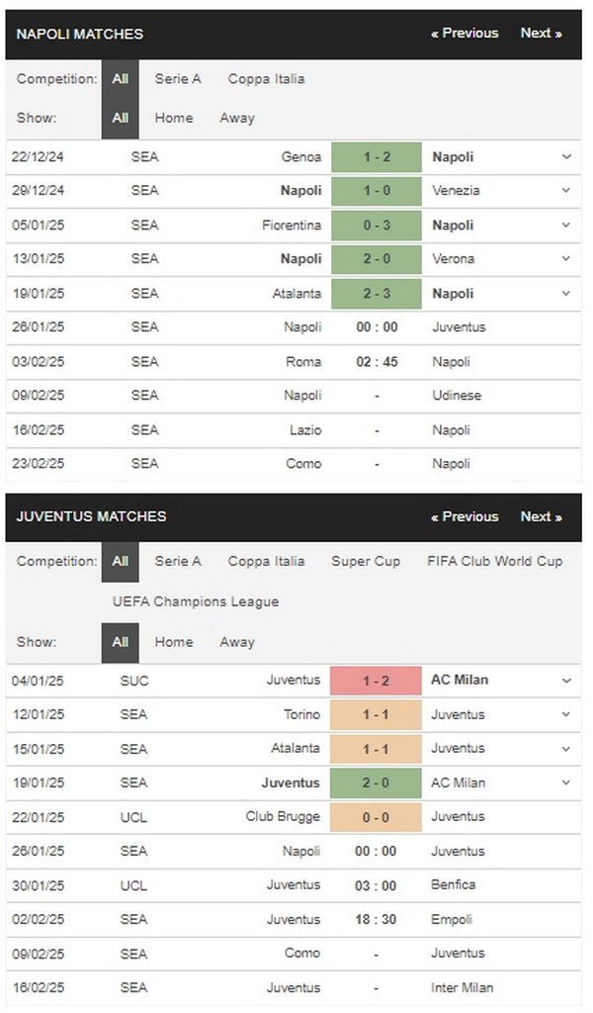Show Away matches in Juventus section

236,642
